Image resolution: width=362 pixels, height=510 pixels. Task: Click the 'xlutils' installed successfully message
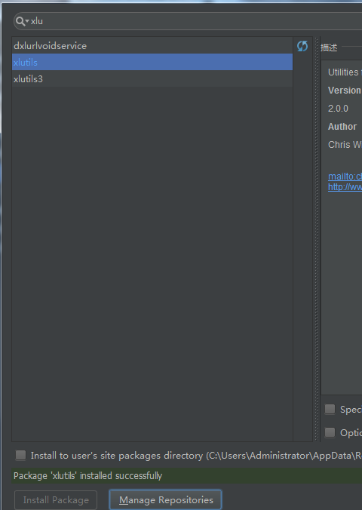click(x=87, y=476)
